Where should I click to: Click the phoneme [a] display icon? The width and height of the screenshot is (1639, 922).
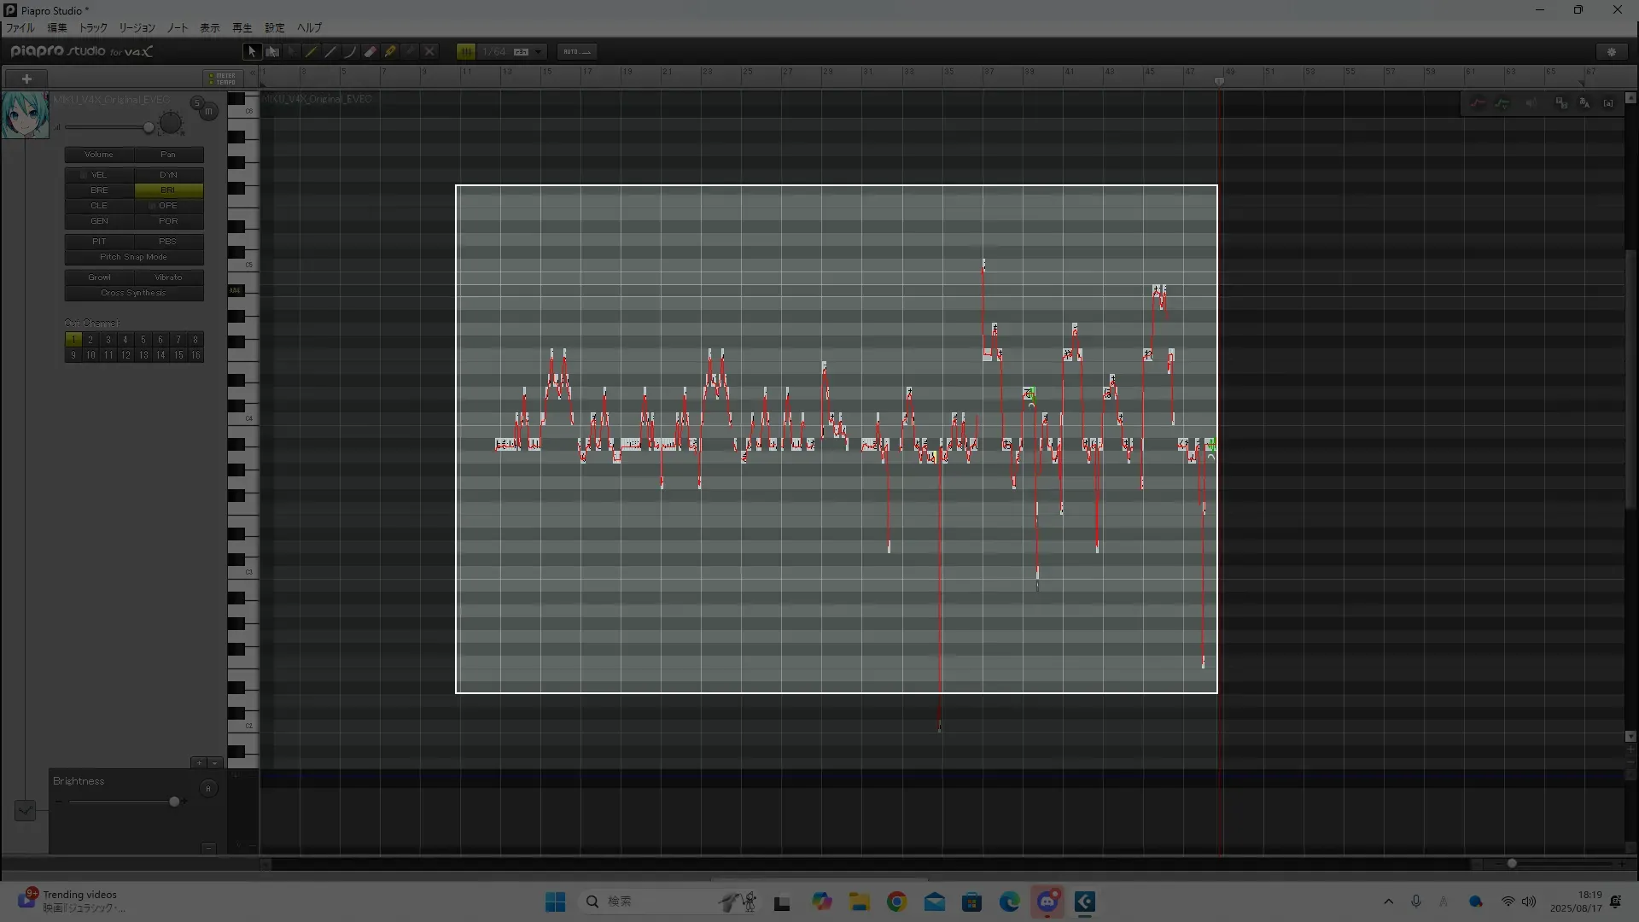pos(1608,103)
